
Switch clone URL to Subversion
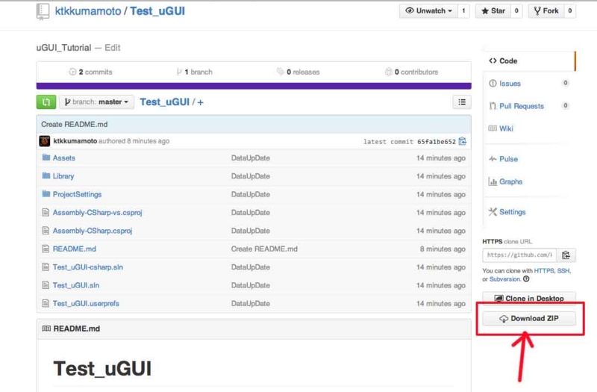504,279
